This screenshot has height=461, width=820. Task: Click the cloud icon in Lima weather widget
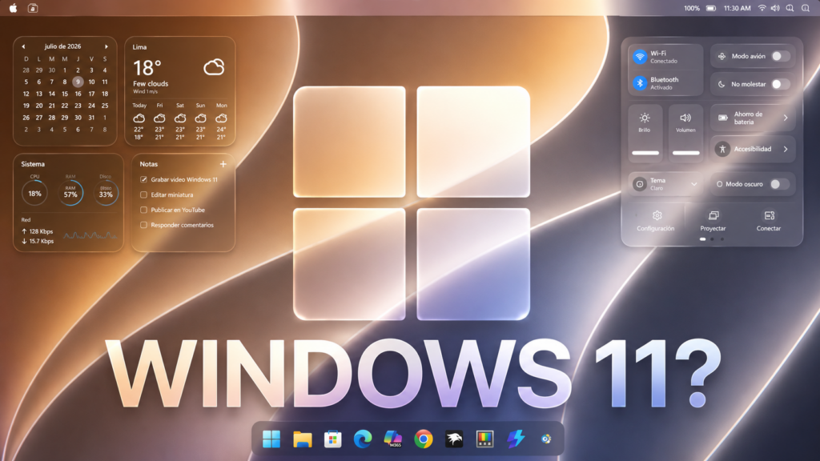click(x=214, y=67)
